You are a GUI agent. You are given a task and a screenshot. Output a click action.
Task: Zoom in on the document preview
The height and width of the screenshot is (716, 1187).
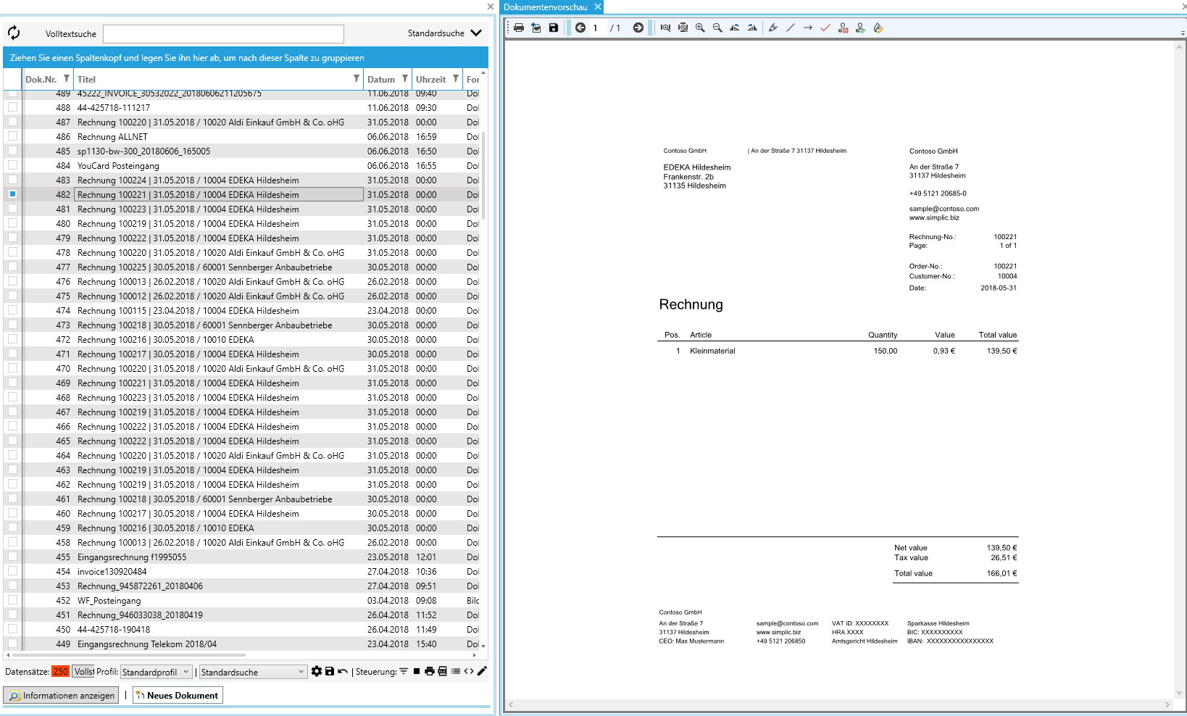pos(700,28)
